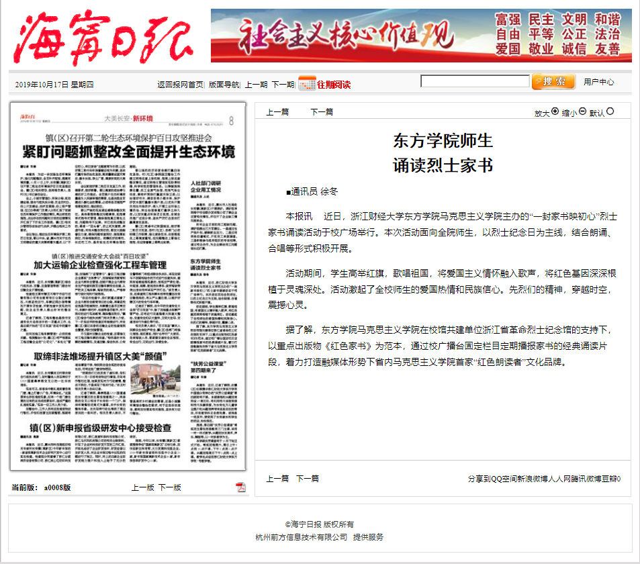Click the 大美长安·新环境 section header in preview
The width and height of the screenshot is (640, 564).
[128, 118]
